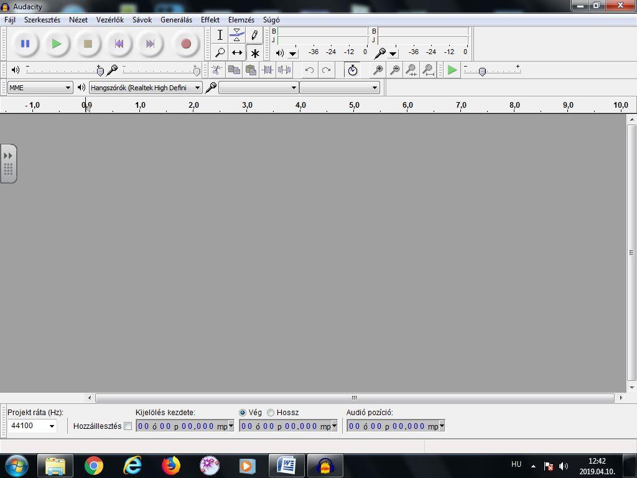Click the speaker icon in the meter toolbar

(279, 53)
